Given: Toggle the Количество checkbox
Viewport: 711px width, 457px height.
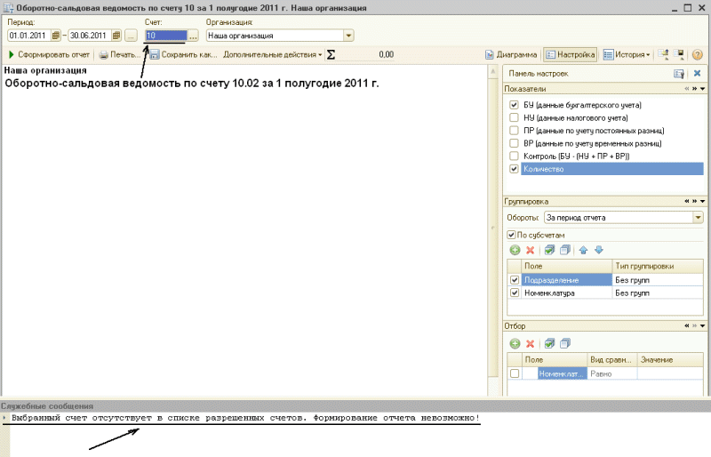Looking at the screenshot, I should pyautogui.click(x=514, y=169).
